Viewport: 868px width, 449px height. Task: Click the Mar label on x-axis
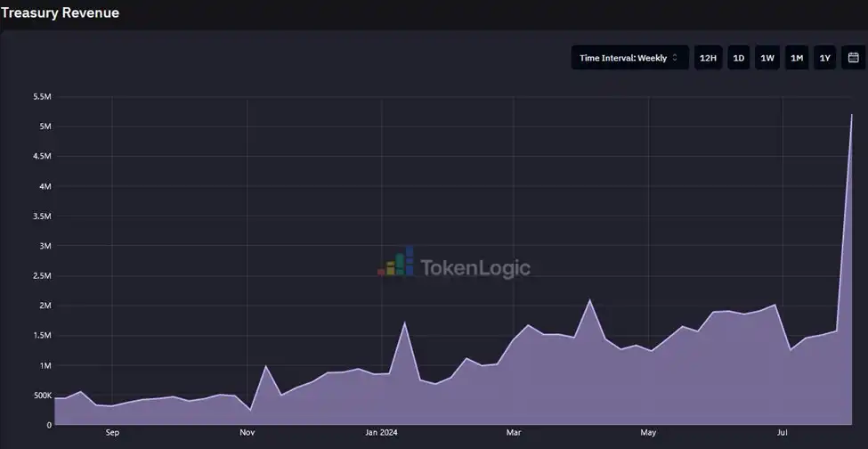(514, 433)
